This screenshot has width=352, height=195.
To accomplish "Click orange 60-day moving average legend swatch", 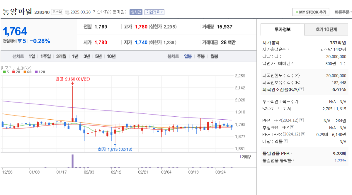I will coord(25,72).
